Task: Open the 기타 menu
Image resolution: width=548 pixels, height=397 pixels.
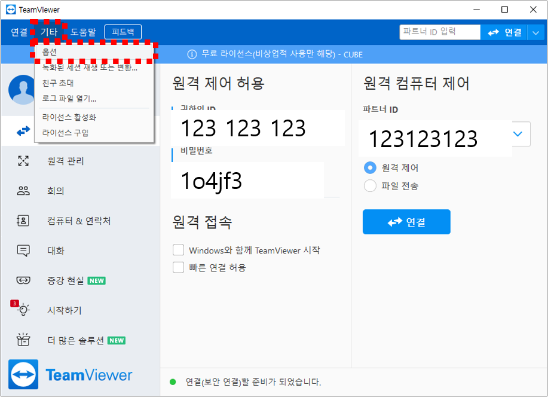Action: point(48,32)
